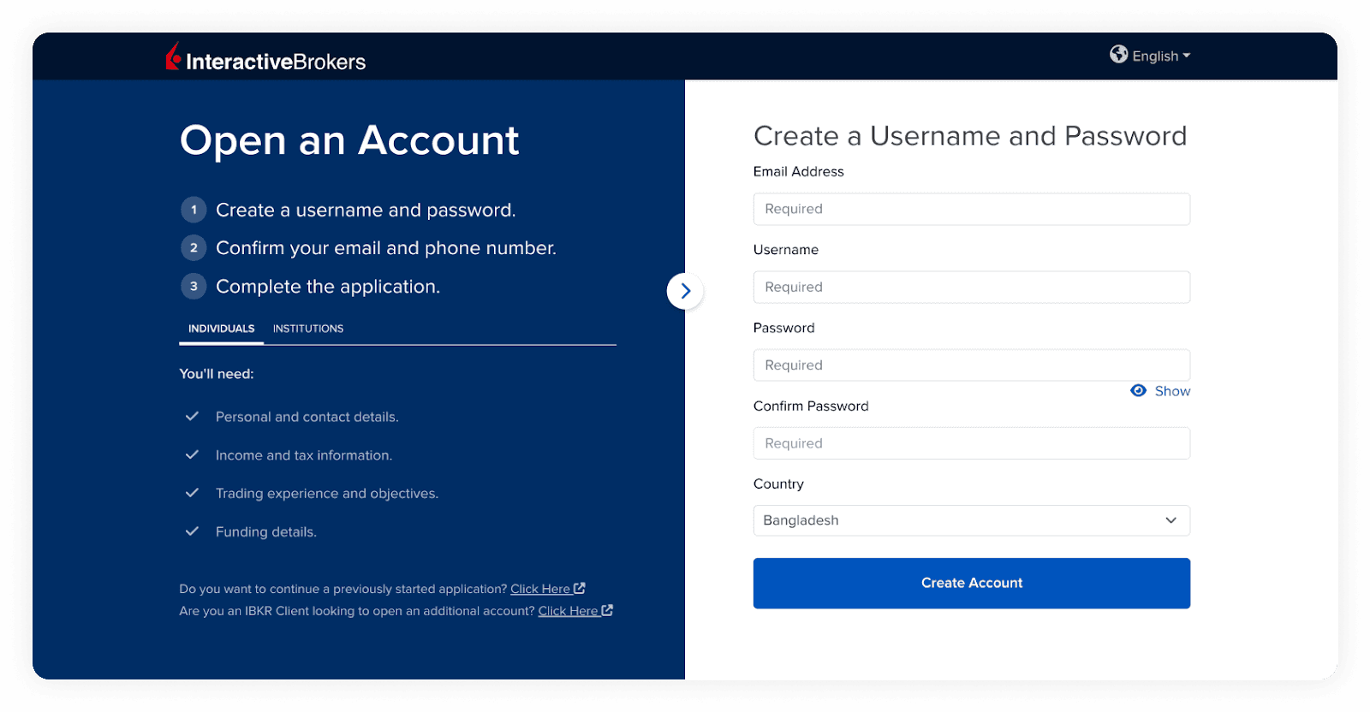The width and height of the screenshot is (1370, 712).
Task: Toggle Show password visibility
Action: [1161, 391]
